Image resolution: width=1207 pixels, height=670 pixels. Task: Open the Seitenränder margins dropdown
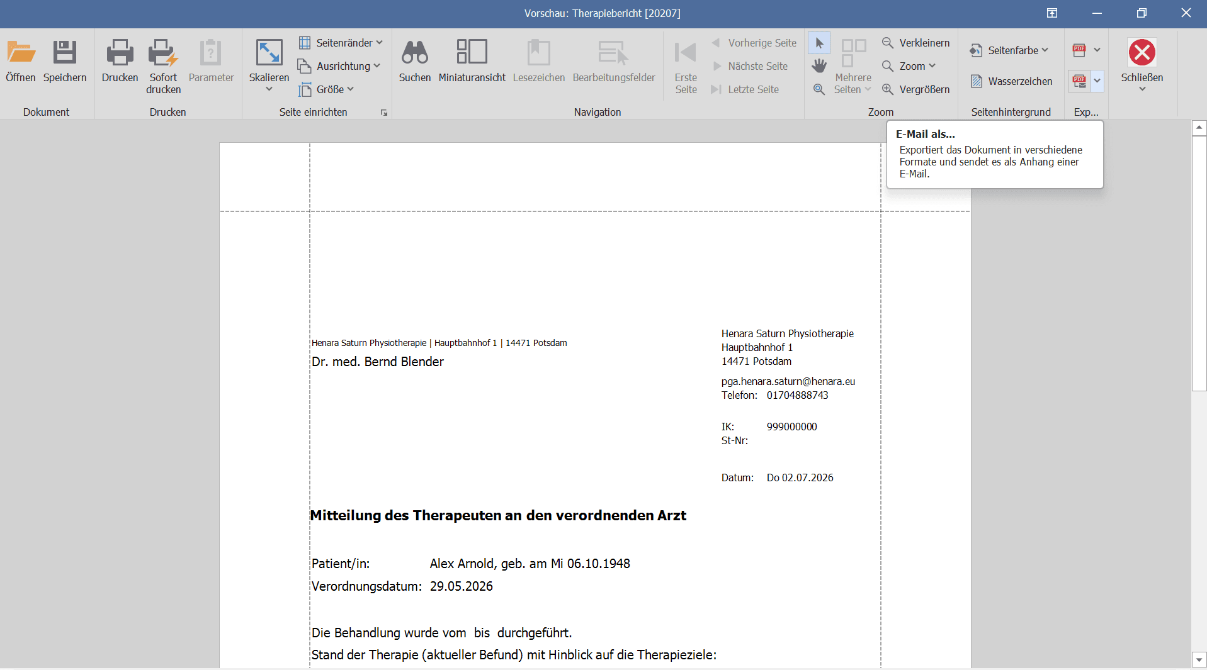pos(341,43)
